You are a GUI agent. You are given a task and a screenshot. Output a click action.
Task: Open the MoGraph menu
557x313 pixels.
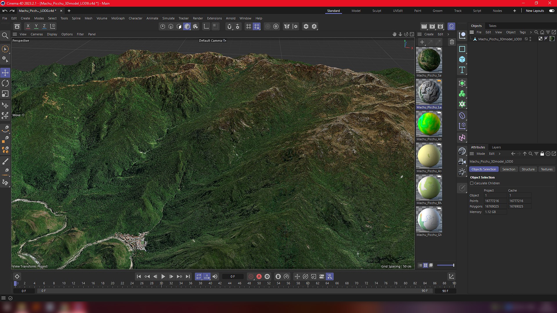point(118,18)
